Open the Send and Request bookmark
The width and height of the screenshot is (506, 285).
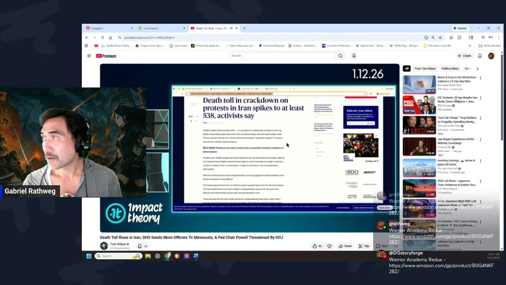click(x=272, y=46)
